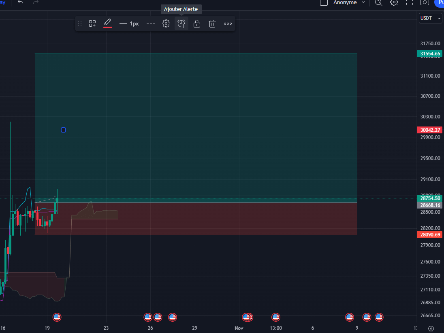Lock the selected drawing

[x=196, y=23]
